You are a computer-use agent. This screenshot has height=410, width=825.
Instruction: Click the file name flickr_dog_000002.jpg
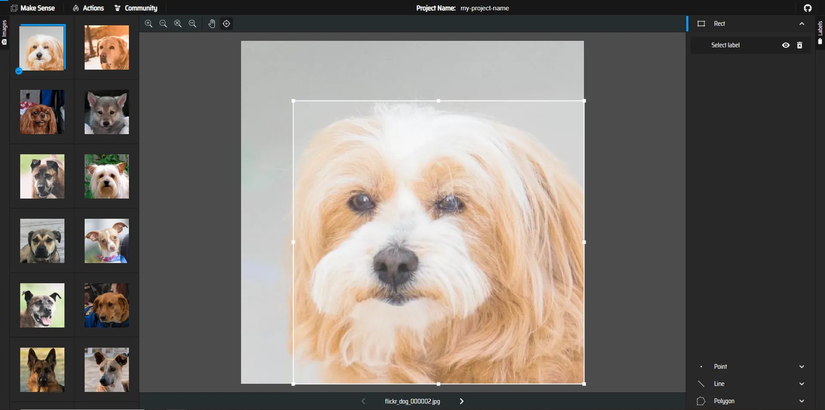[412, 401]
